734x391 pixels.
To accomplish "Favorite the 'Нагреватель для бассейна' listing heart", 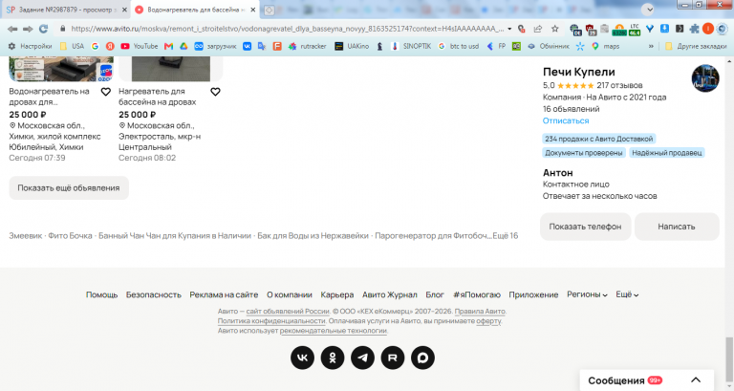I will click(215, 92).
